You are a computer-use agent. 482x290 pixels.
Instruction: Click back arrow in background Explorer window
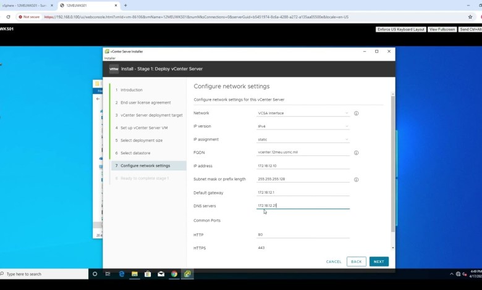pos(98,99)
